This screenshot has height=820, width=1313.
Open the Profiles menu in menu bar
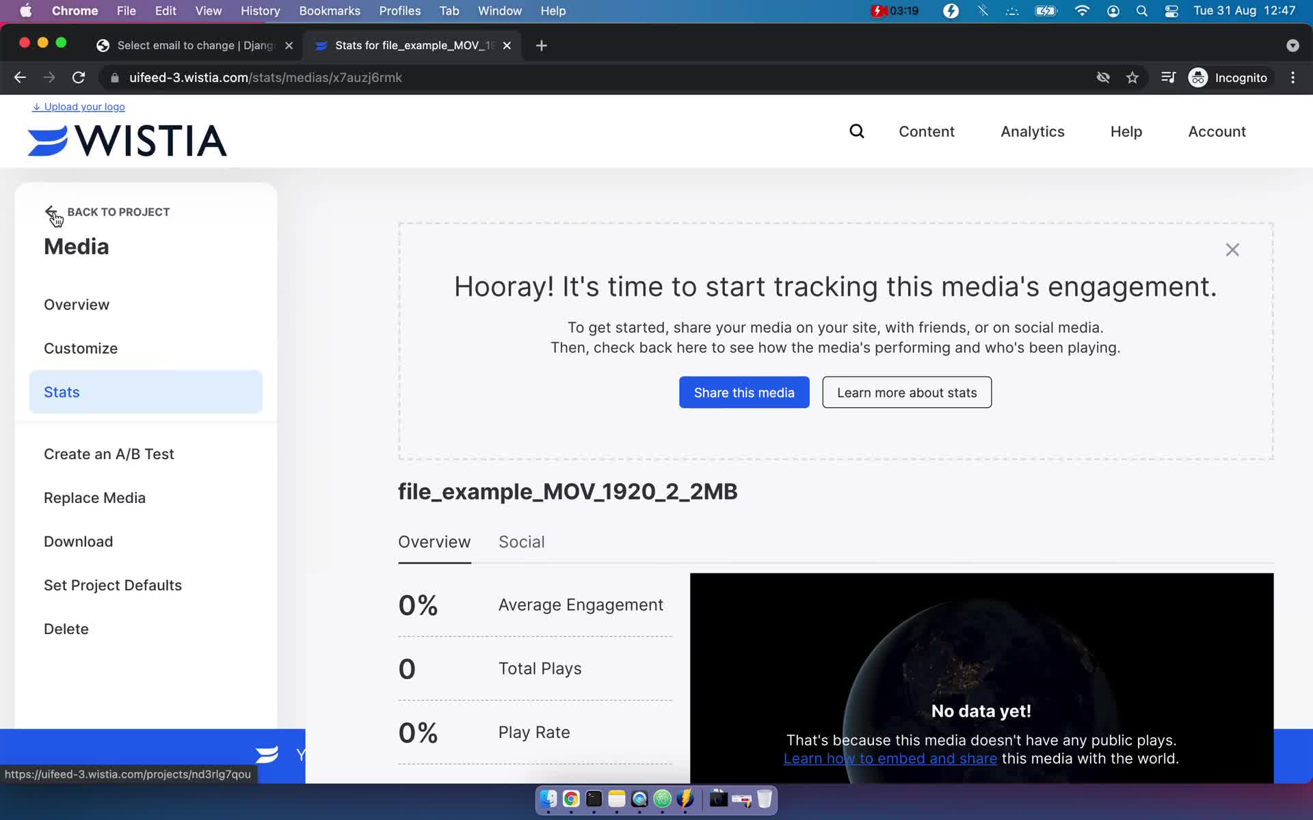coord(399,10)
